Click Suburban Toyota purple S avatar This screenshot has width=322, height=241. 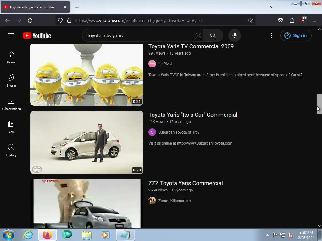coord(152,132)
